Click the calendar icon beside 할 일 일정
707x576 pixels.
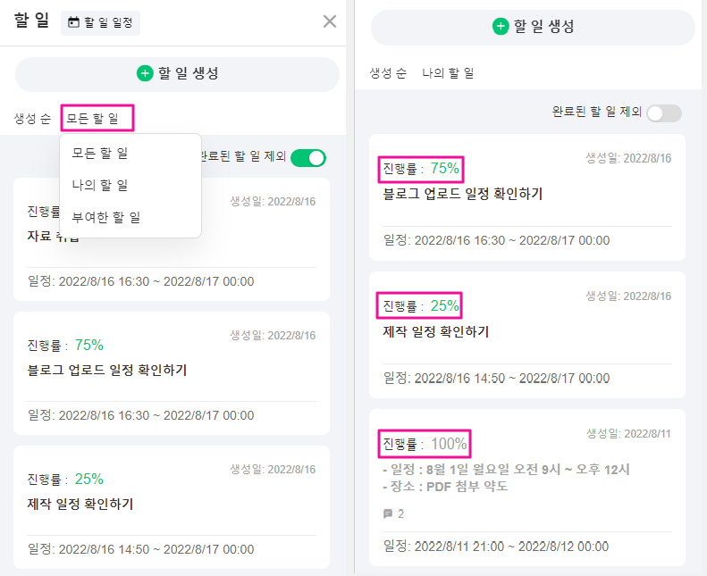click(x=74, y=23)
